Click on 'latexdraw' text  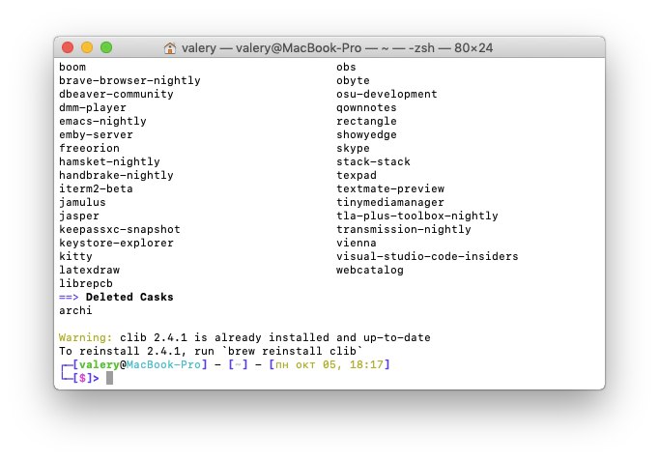[x=89, y=270]
